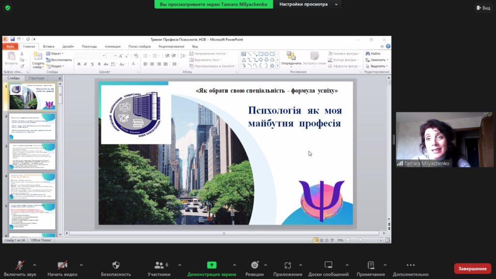Click Восстановить to reset the slide layout
496x279 pixels.
coord(59,60)
